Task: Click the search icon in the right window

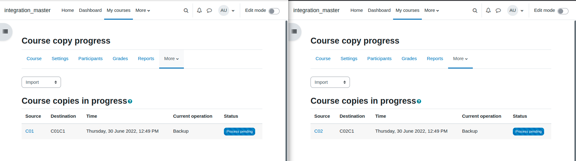Action: pyautogui.click(x=475, y=11)
